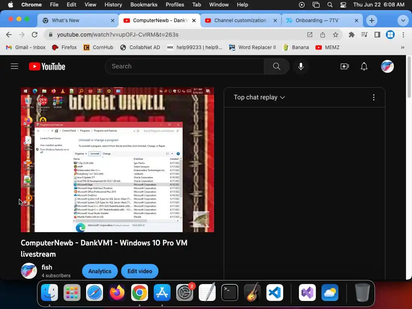
Task: Open YouTube notifications bell
Action: (364, 66)
